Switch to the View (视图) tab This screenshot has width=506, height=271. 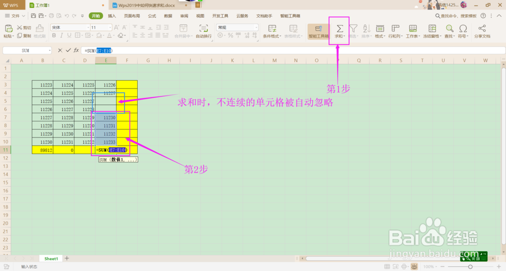pos(200,16)
